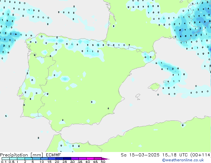This screenshot has width=211, height=163.
Task: Click the blue rain patch in central Spain
Action: 65,79
